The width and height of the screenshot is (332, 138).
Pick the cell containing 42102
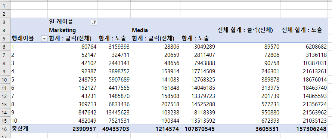click(x=72, y=63)
